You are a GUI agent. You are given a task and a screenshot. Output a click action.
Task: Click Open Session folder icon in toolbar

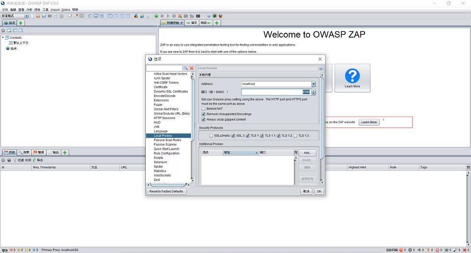38,16
